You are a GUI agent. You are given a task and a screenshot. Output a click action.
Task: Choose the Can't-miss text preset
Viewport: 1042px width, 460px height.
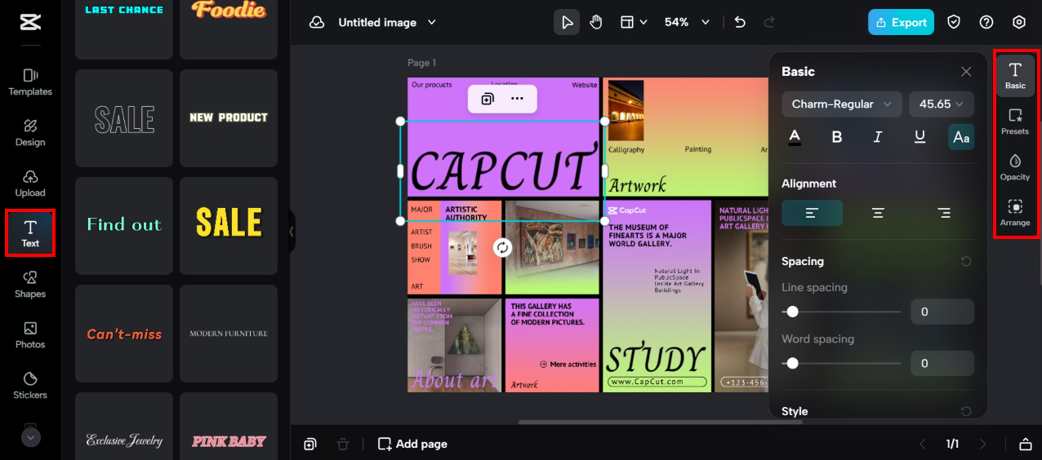point(124,334)
